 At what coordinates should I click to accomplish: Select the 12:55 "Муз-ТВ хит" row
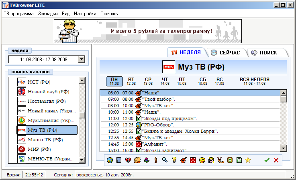click(x=190, y=138)
